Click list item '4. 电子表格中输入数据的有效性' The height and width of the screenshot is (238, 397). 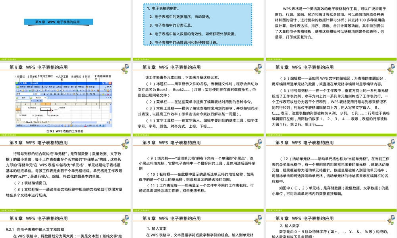(193, 34)
